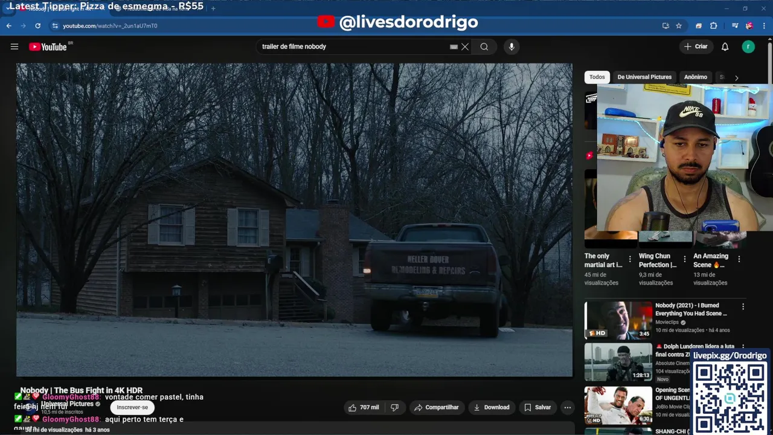This screenshot has width=773, height=435.
Task: Go back with browser back arrow
Action: tap(9, 25)
